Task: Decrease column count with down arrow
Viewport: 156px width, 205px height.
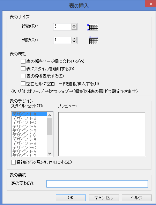Action: click(x=74, y=42)
